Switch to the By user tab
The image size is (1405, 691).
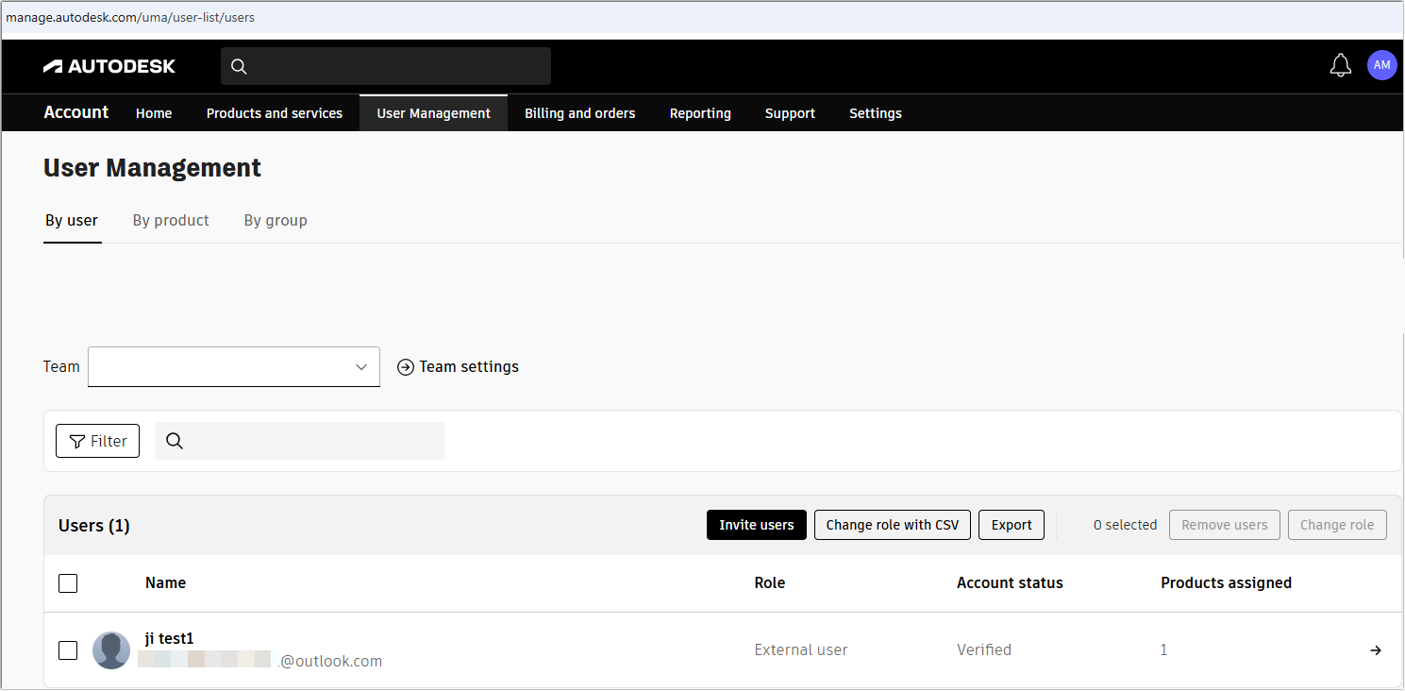(72, 221)
